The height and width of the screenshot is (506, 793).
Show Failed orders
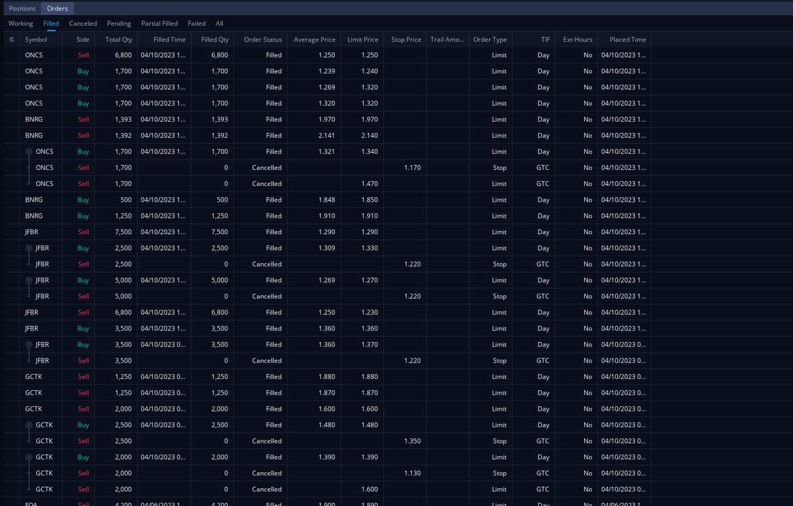point(196,23)
